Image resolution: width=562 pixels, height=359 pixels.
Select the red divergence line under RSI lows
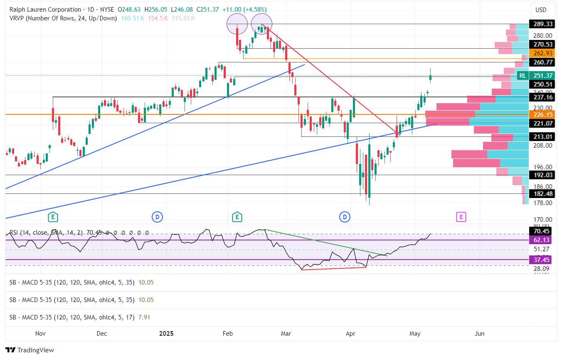334,268
